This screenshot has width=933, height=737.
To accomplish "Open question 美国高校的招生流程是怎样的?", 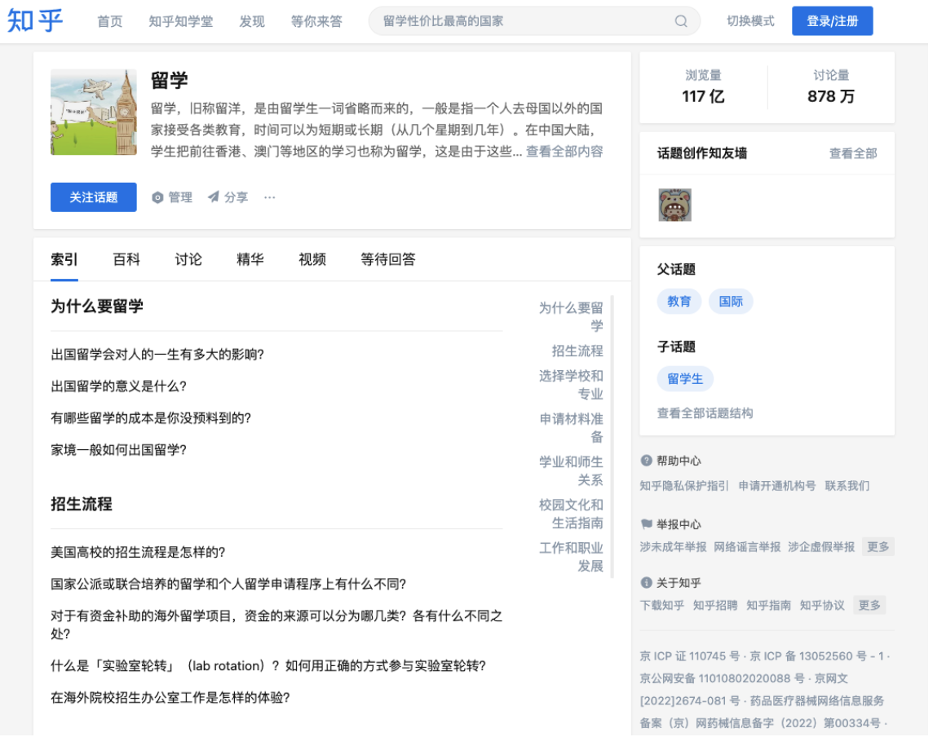I will (x=139, y=554).
